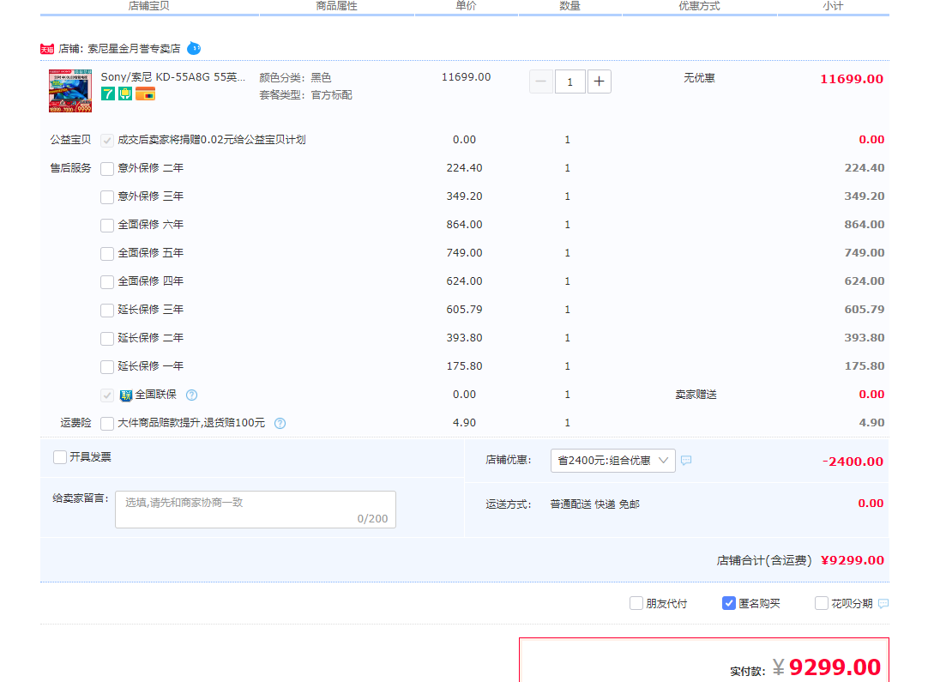This screenshot has height=682, width=928.
Task: Click unit price 11699.00
Action: 466,77
